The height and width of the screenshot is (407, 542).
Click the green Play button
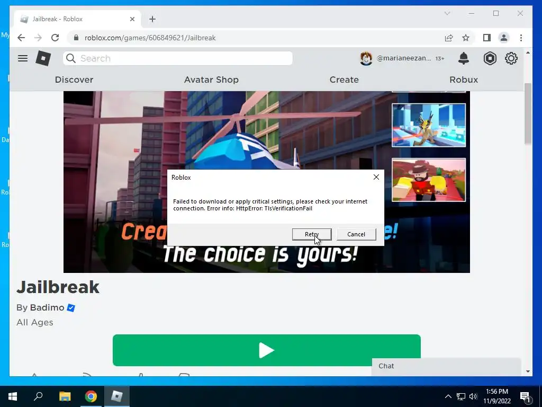pos(267,350)
